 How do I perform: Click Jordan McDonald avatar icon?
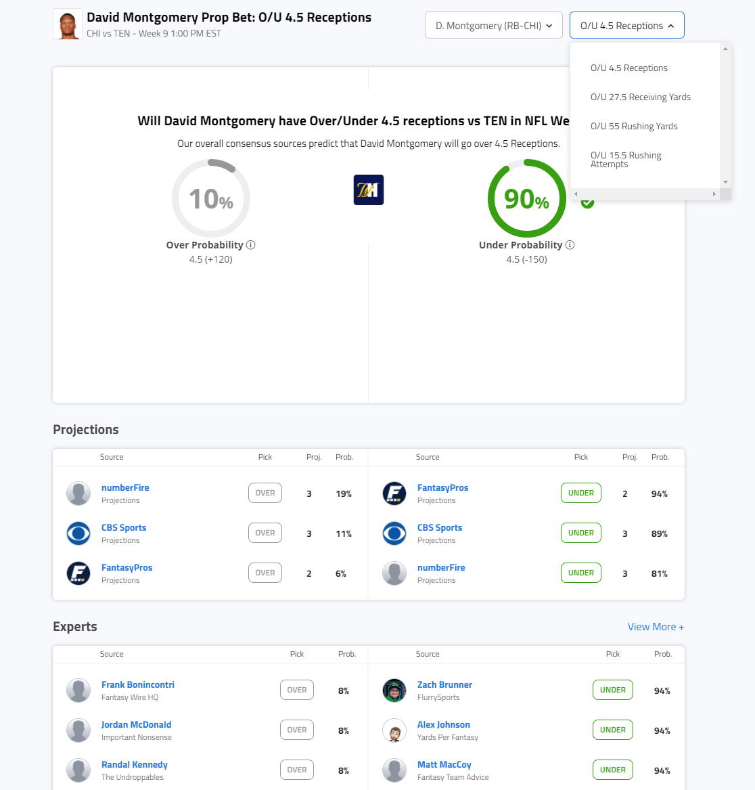click(78, 730)
